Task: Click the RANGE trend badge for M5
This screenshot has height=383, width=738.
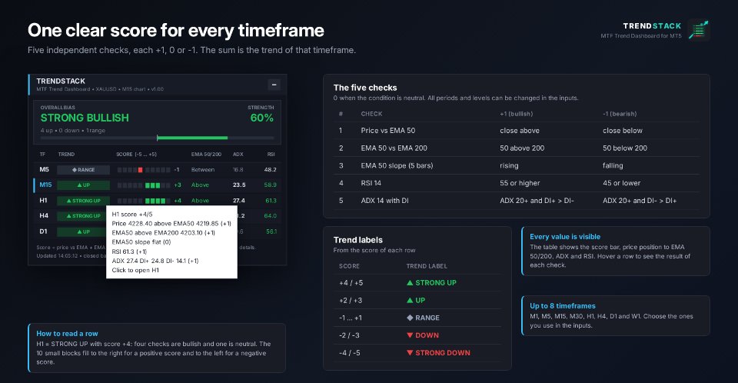Action: tap(83, 170)
